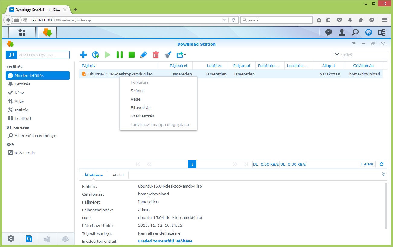Open Download Station settings gear

[x=11, y=239]
